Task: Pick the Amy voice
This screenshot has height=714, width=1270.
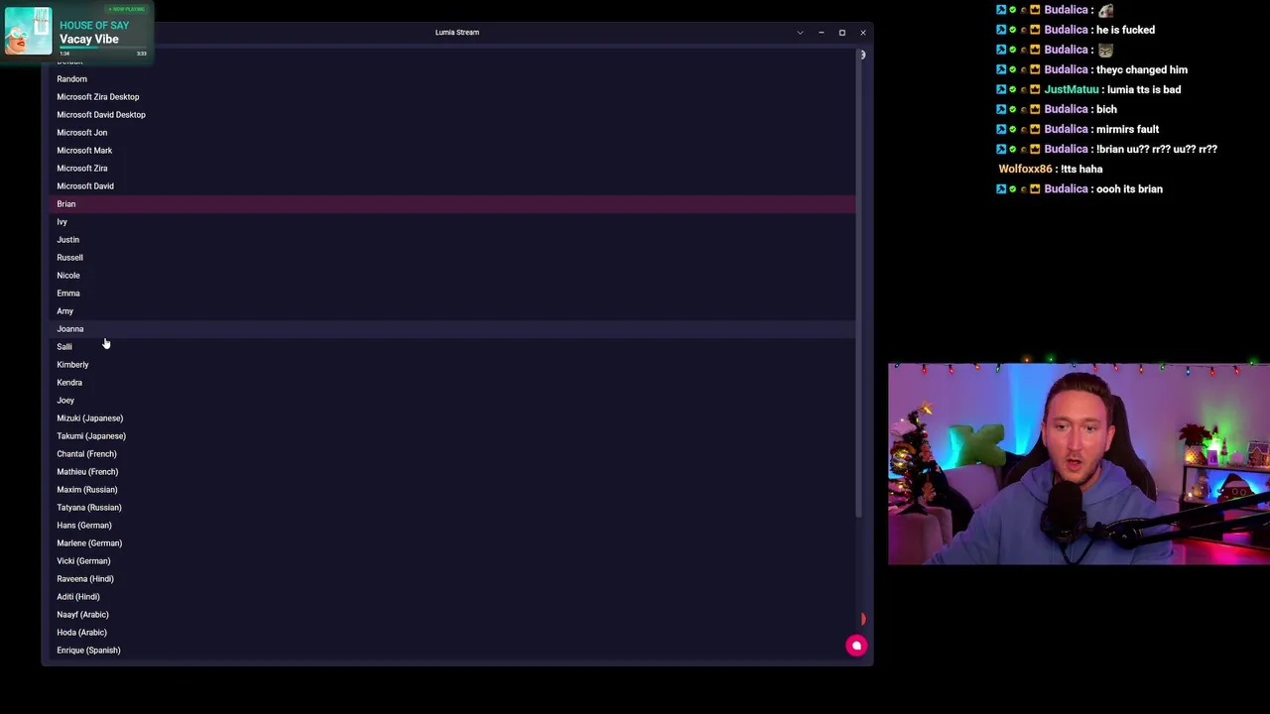Action: click(x=451, y=311)
